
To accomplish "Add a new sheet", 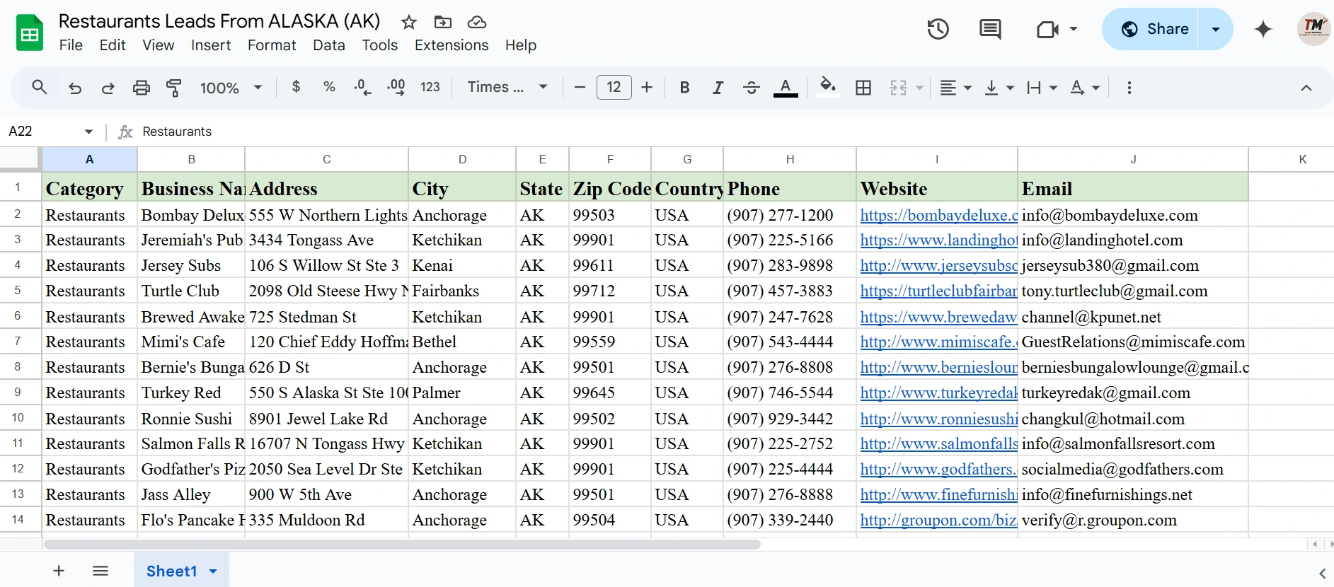I will click(59, 571).
